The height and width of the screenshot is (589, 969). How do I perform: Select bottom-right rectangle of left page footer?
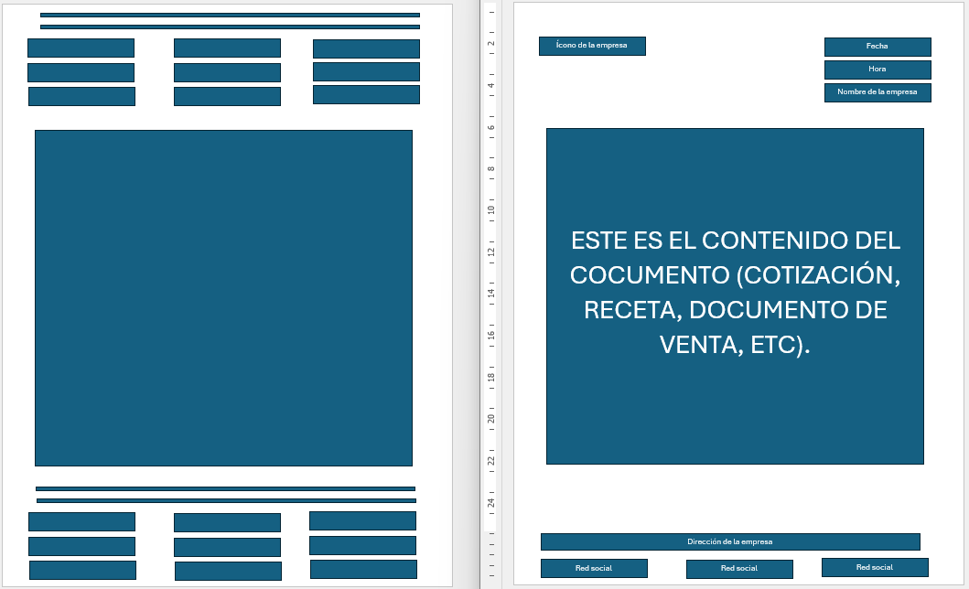363,569
